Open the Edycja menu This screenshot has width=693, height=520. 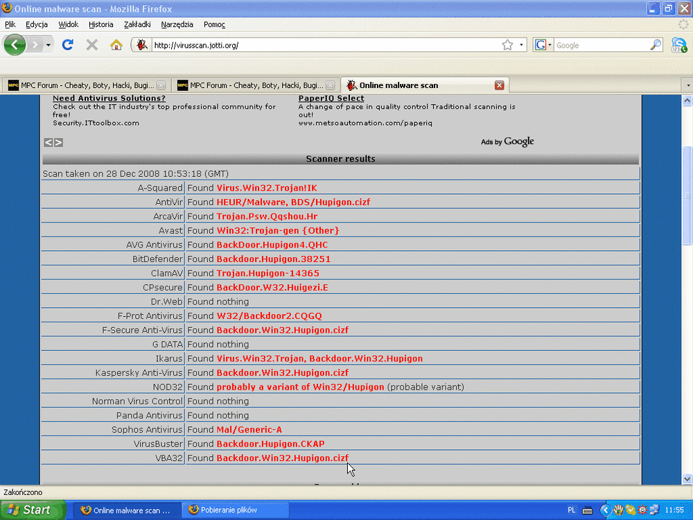tap(37, 24)
